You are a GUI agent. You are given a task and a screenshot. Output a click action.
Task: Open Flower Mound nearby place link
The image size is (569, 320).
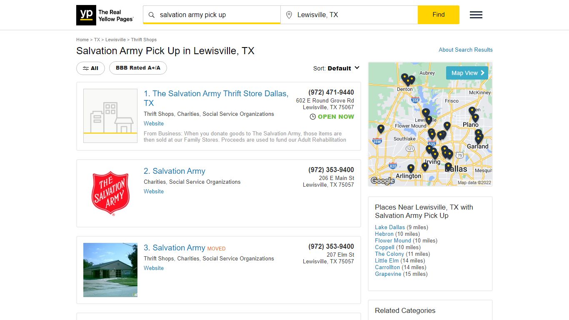[x=393, y=241]
